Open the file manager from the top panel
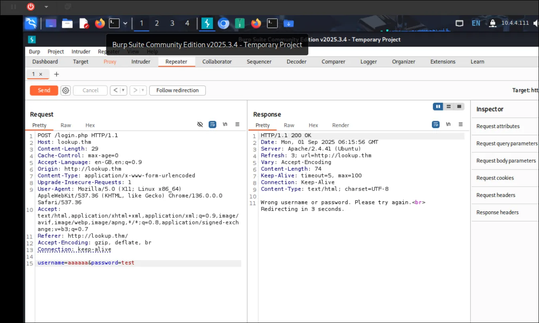The width and height of the screenshot is (539, 323). coord(67,24)
